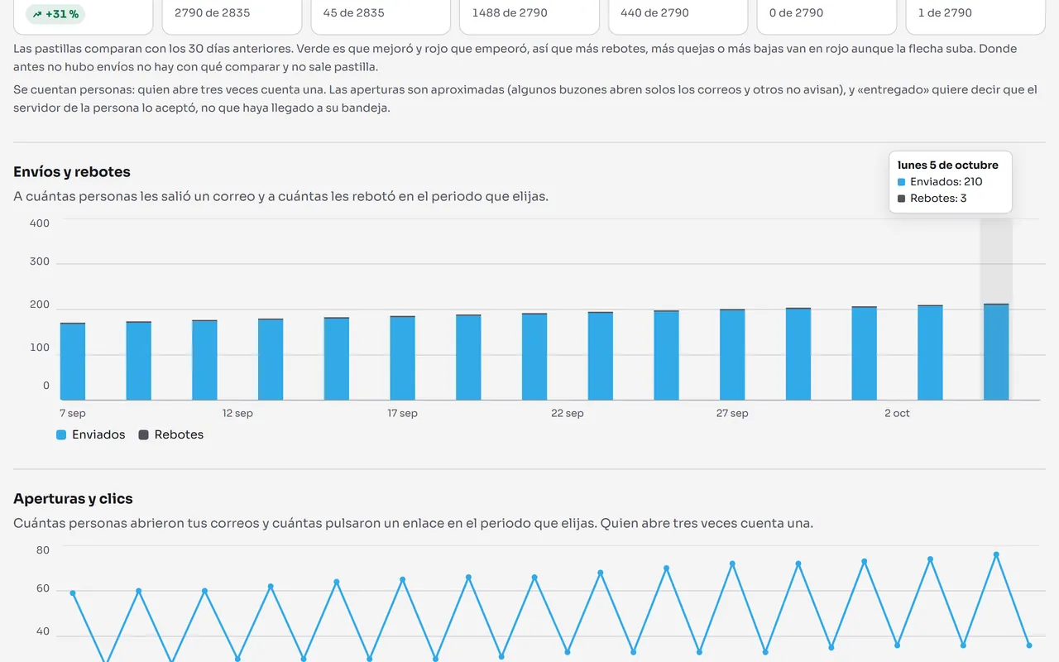Click the "1488 de 2790" card value
The width and height of the screenshot is (1059, 662).
(510, 13)
